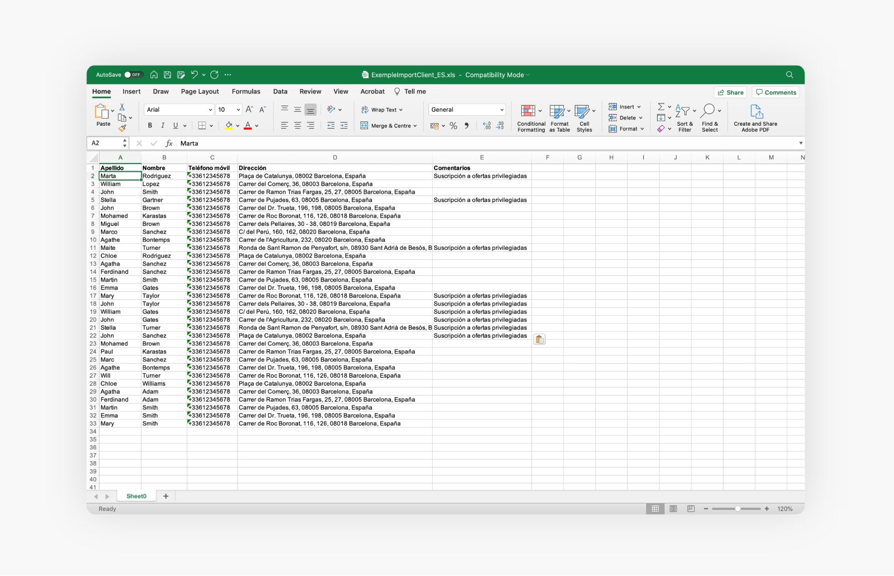
Task: Switch to the Review tab
Action: point(310,91)
